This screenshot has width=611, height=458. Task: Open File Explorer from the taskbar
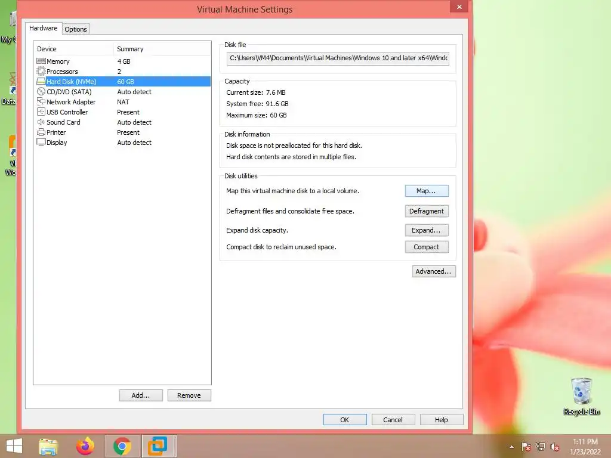point(48,446)
